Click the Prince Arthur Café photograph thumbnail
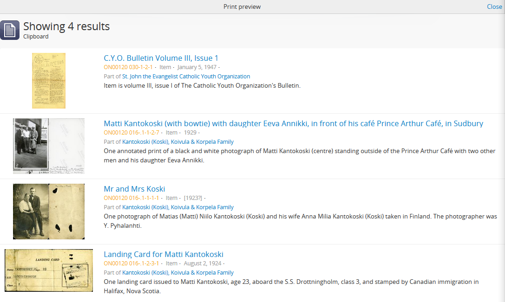505x302 pixels. coord(49,146)
